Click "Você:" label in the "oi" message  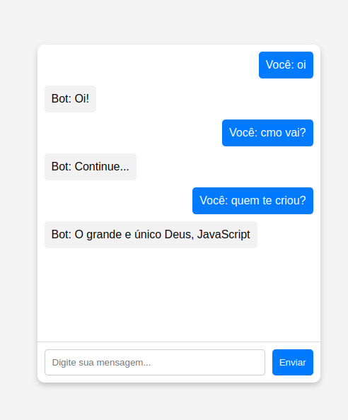279,64
